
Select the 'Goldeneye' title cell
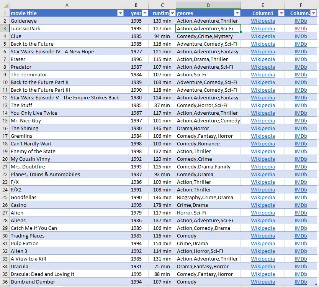pos(67,21)
